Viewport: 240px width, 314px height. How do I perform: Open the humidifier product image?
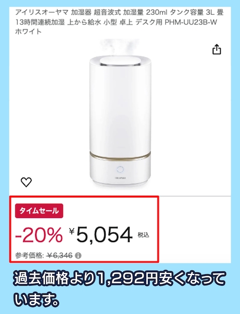pos(120,113)
